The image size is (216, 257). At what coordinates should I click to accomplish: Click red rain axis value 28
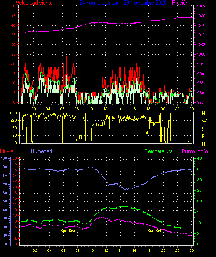[x=14, y=164]
